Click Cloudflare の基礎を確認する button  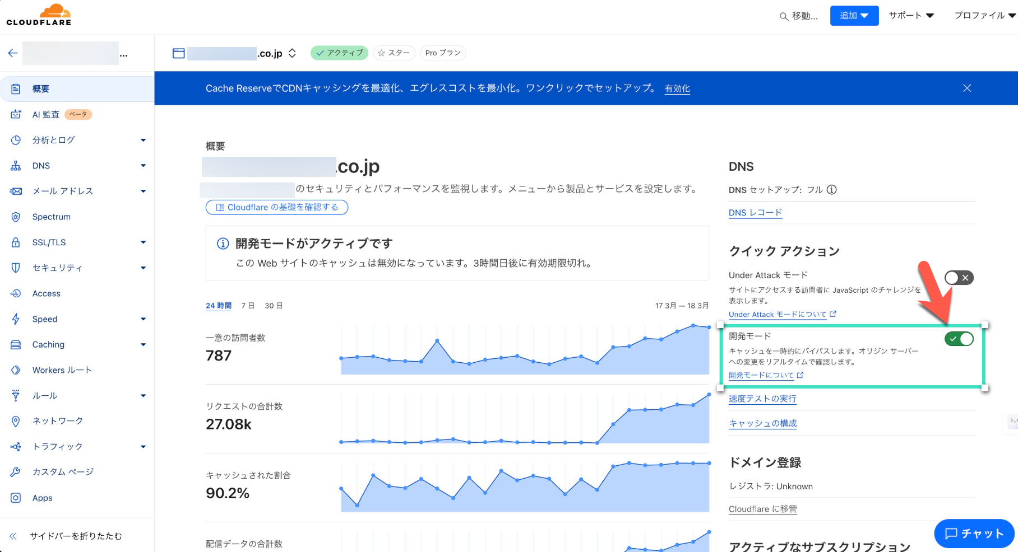[277, 207]
